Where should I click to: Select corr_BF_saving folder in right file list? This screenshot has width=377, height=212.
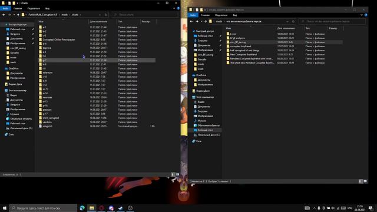tap(238, 42)
